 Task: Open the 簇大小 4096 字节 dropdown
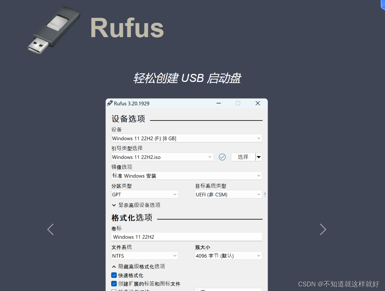[x=228, y=256]
